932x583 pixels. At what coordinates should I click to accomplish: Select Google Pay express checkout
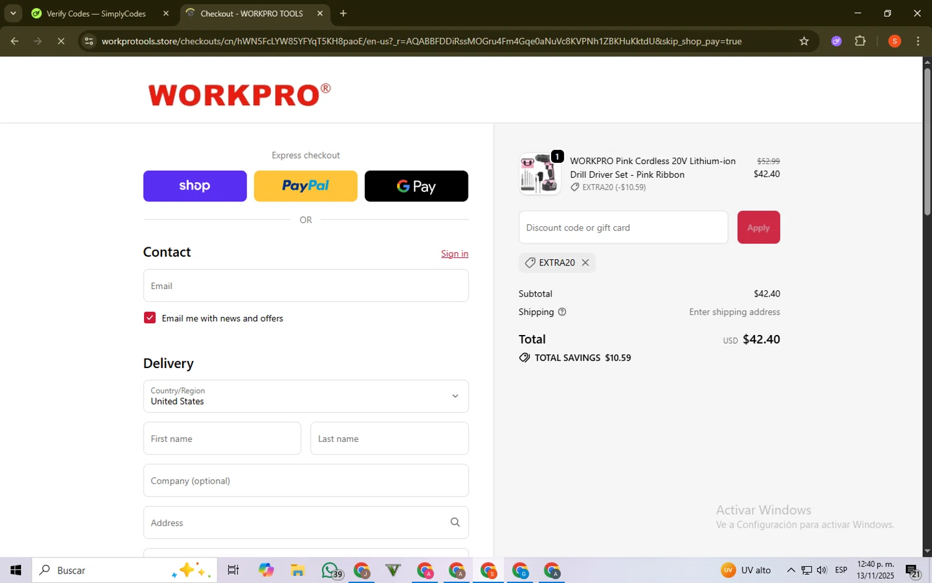416,186
